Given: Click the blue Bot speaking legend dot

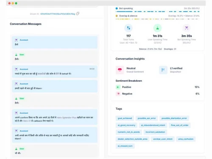Looking at the screenshot, I should pyautogui.click(x=117, y=8).
